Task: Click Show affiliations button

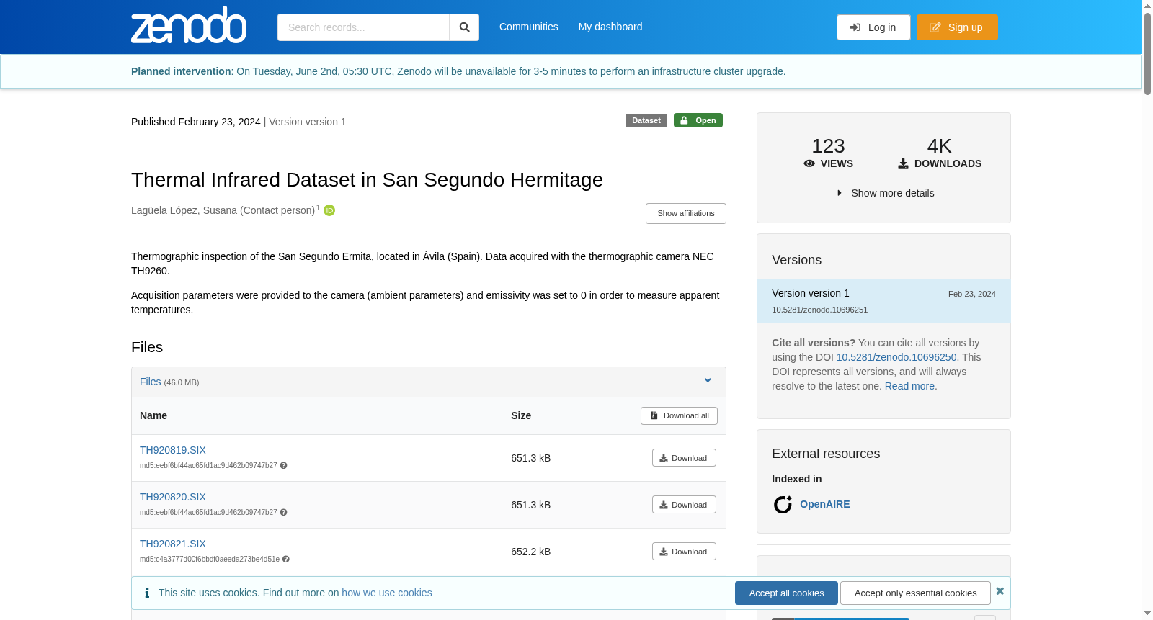Action: click(x=686, y=214)
